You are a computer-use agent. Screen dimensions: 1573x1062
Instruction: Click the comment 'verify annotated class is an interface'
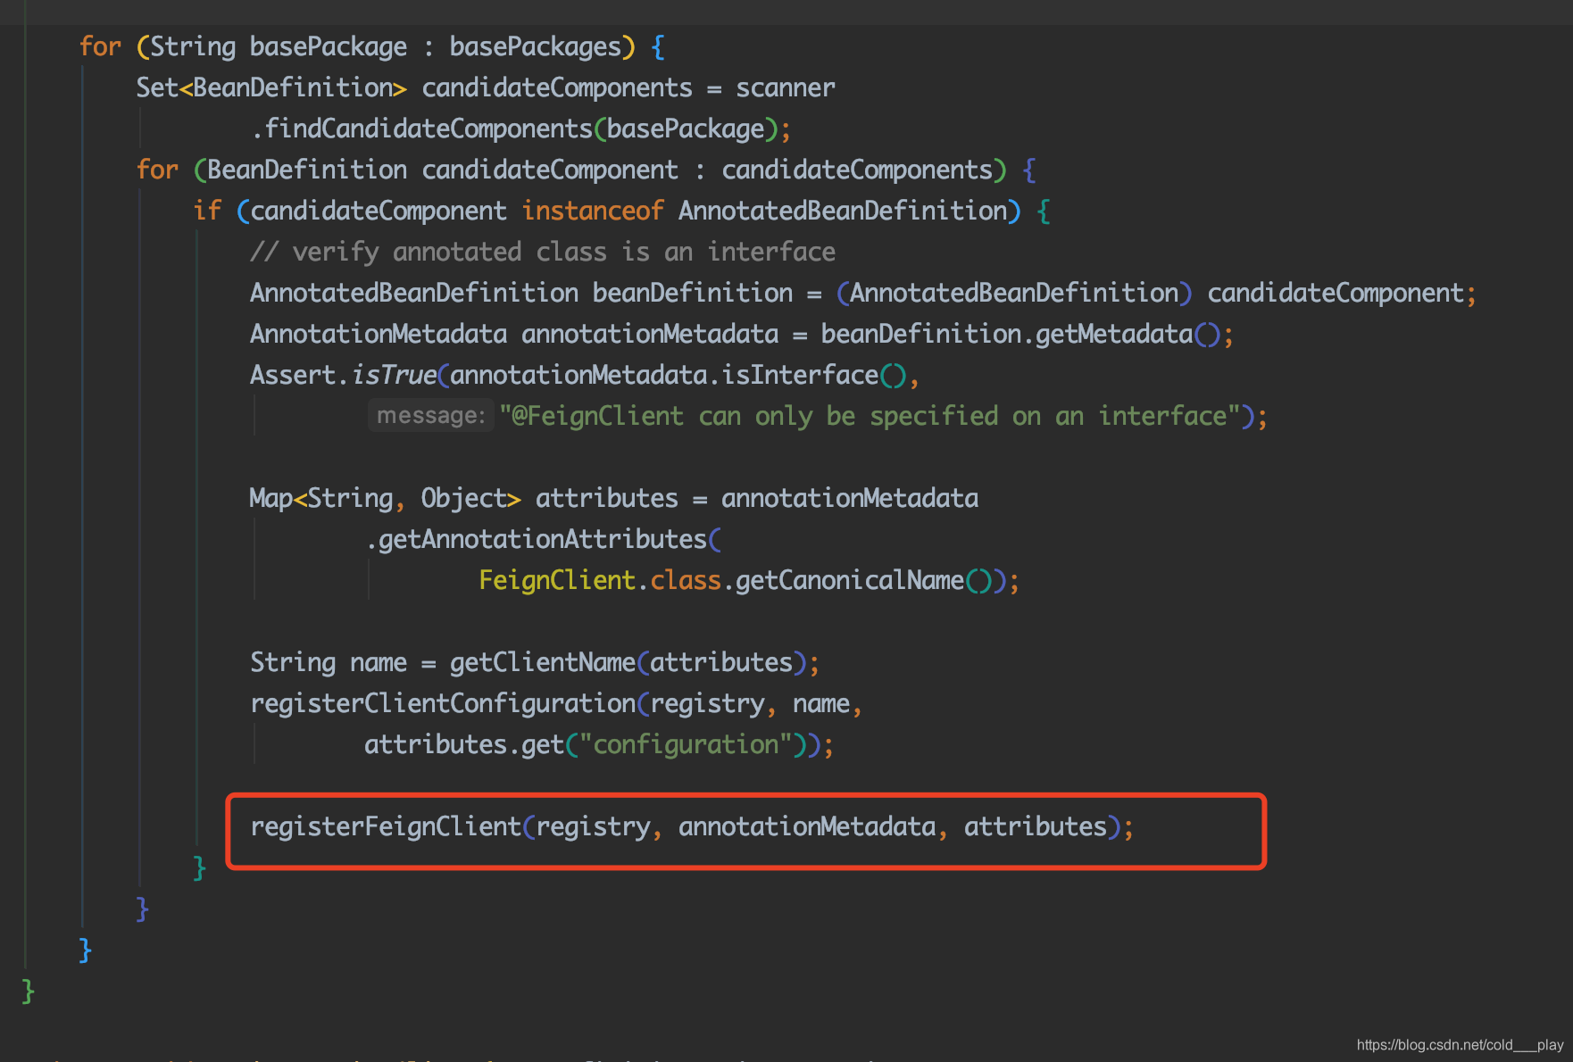[543, 252]
